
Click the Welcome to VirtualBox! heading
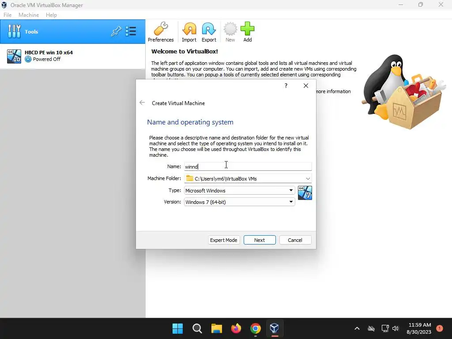[x=185, y=51]
